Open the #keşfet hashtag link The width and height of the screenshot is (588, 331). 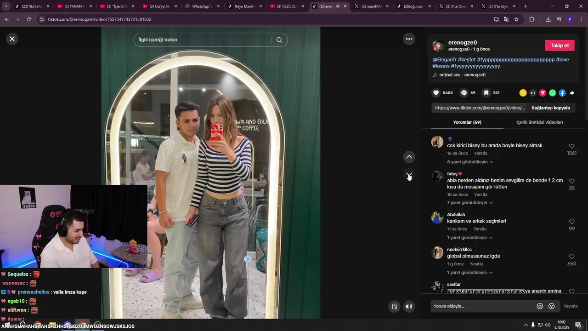click(x=467, y=60)
